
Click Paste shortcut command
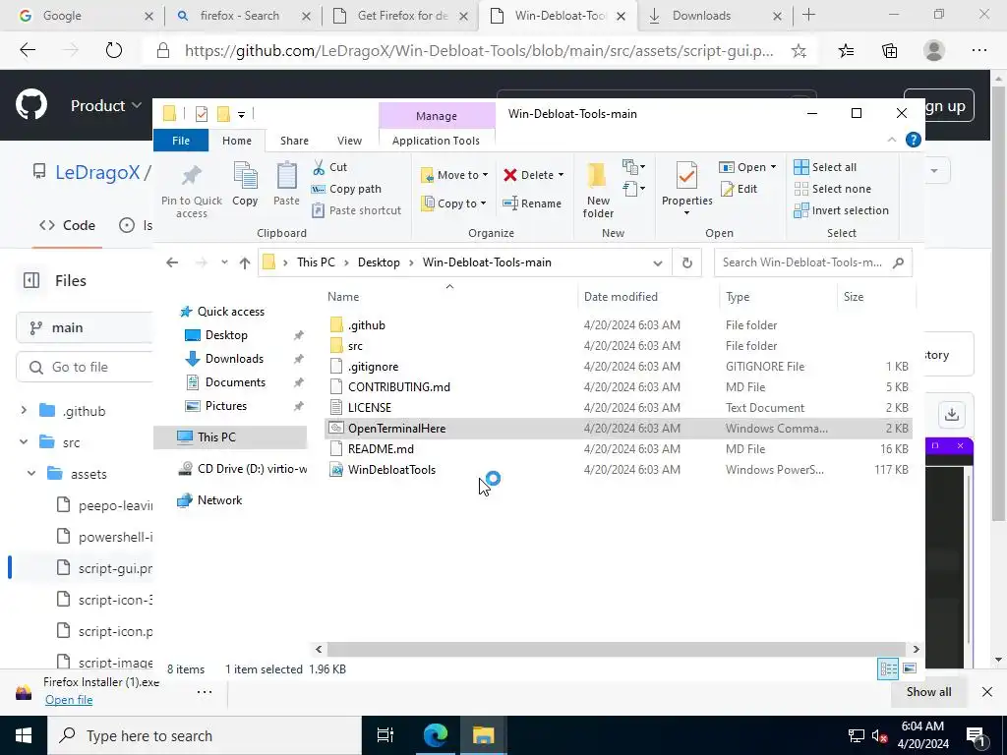(x=356, y=210)
